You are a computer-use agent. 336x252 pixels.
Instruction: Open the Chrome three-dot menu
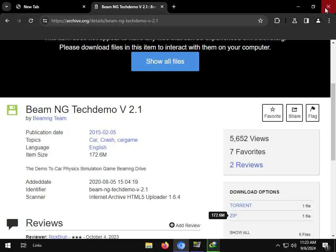coord(329,21)
